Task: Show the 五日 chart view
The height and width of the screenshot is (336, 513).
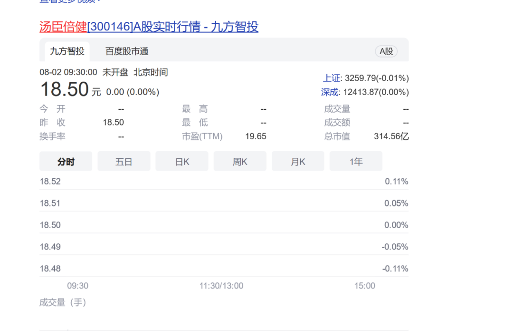Action: (124, 162)
